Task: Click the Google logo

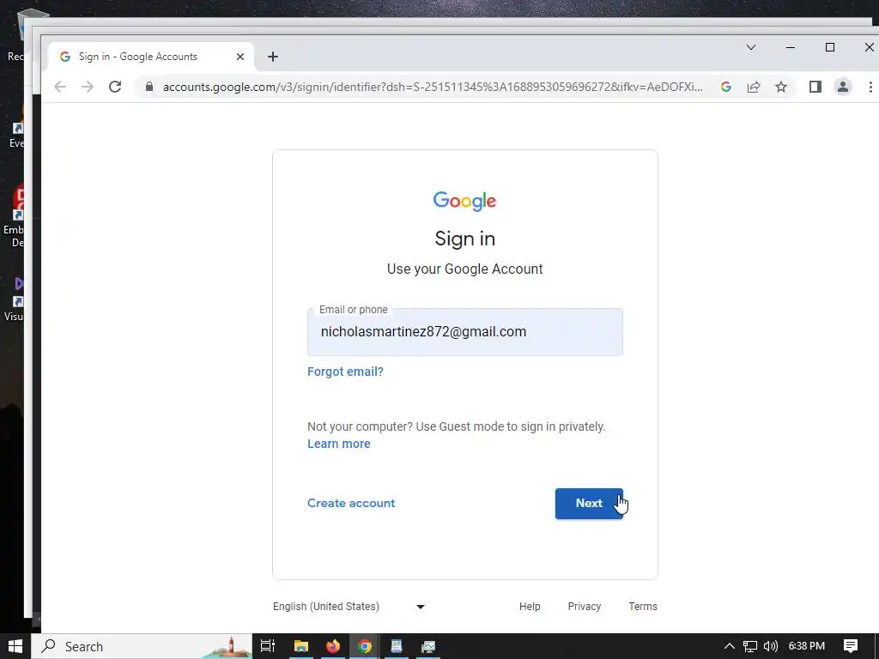Action: click(x=464, y=201)
